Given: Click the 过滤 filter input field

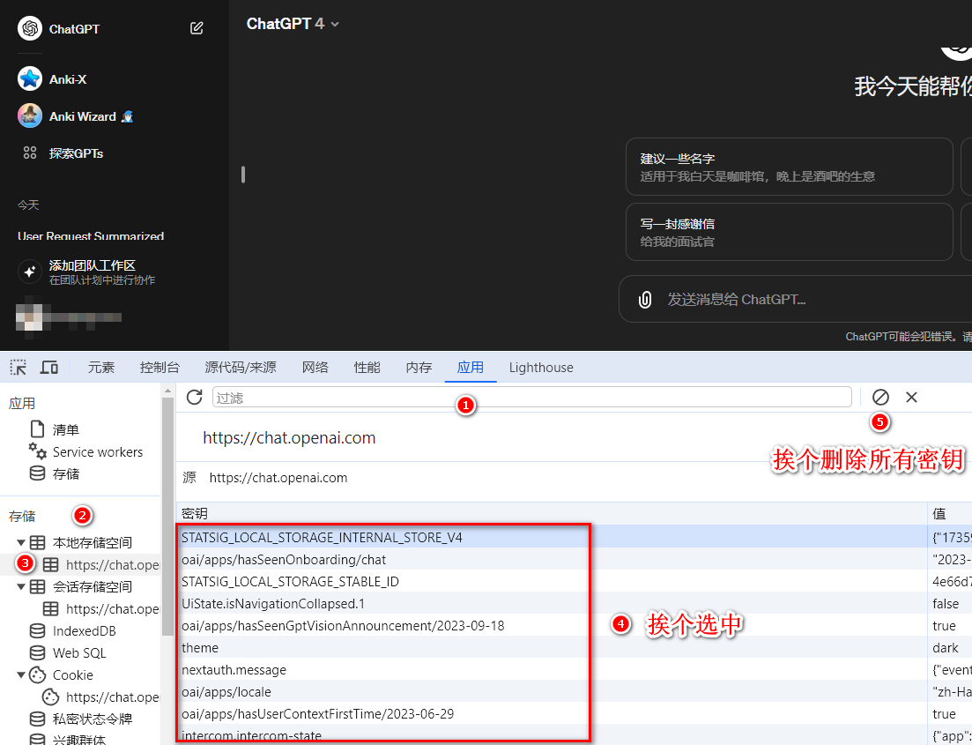Looking at the screenshot, I should (x=532, y=397).
